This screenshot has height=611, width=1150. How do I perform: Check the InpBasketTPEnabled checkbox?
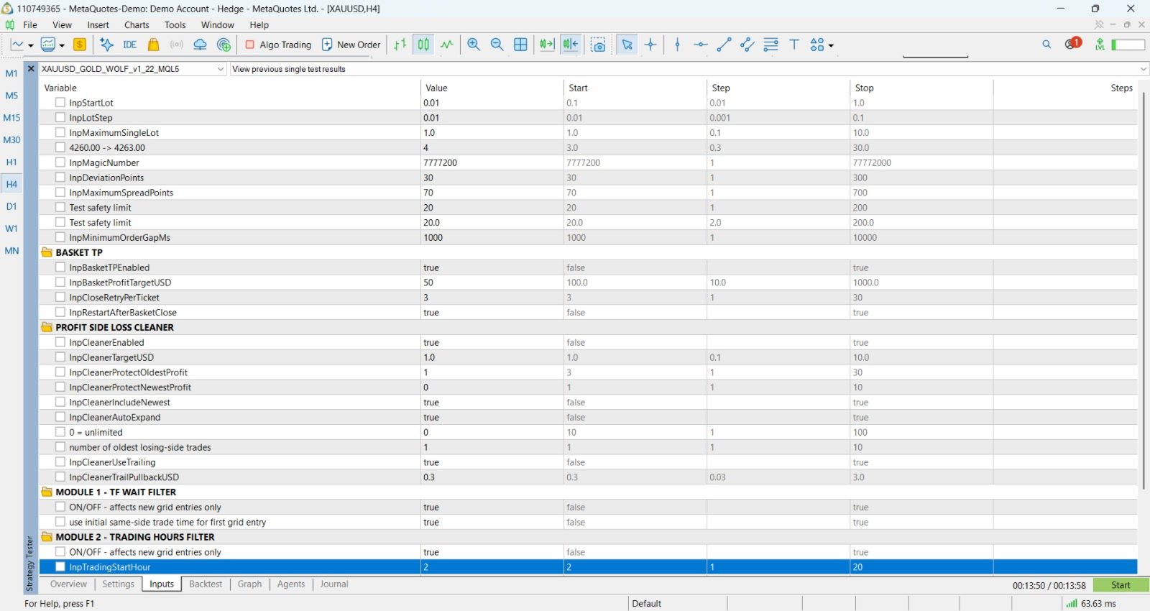(x=60, y=267)
